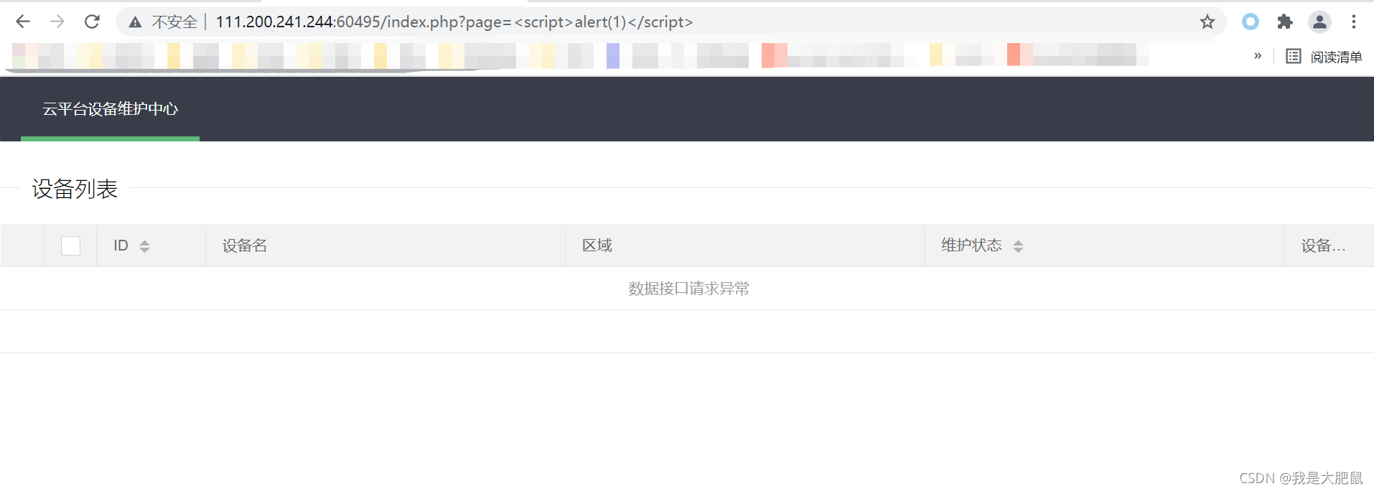The image size is (1374, 491).
Task: Click the 数据接口请求异常 message
Action: 688,289
